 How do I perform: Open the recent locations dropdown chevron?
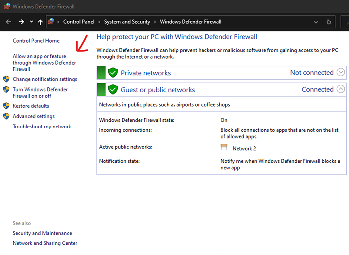pyautogui.click(x=31, y=22)
